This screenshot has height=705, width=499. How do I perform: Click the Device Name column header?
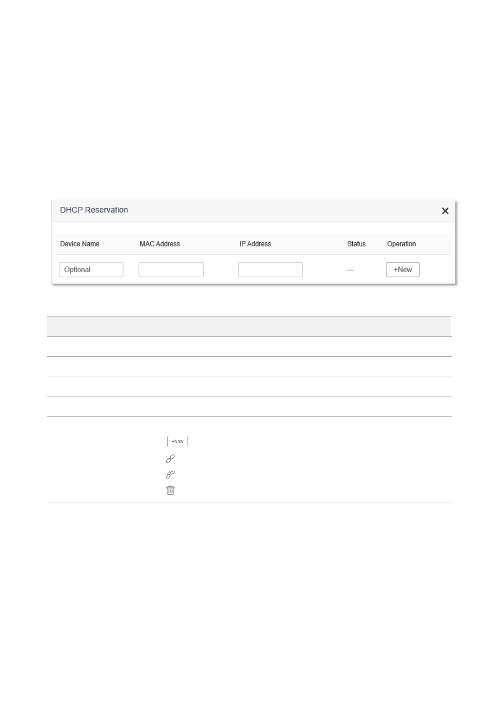(x=80, y=244)
